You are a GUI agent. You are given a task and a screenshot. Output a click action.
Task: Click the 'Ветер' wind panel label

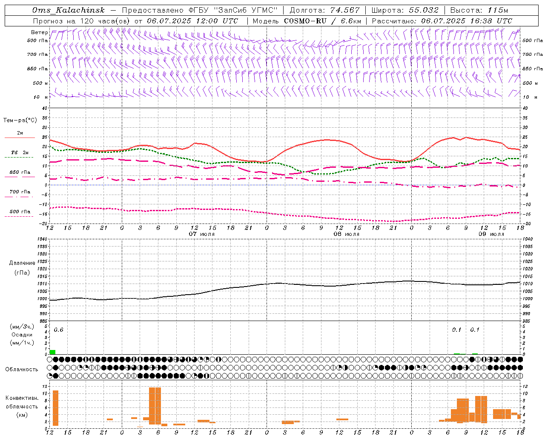(40, 32)
